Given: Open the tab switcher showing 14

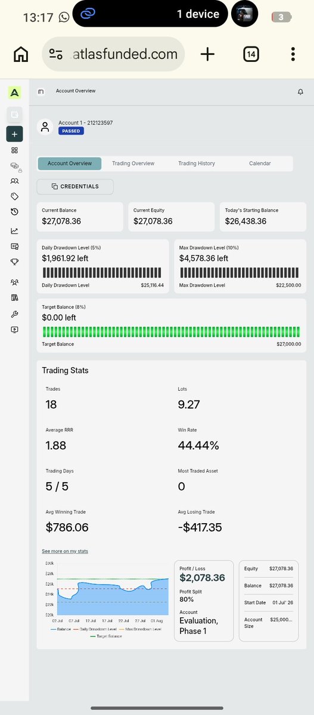Looking at the screenshot, I should [251, 55].
